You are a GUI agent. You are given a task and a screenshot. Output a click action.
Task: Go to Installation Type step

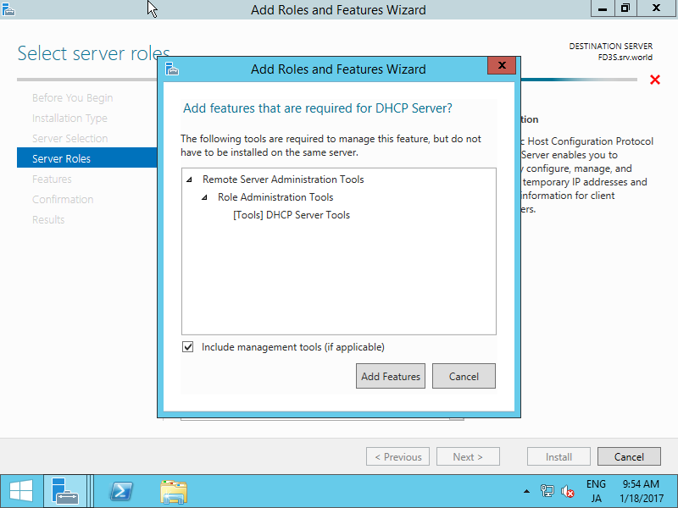pos(69,119)
